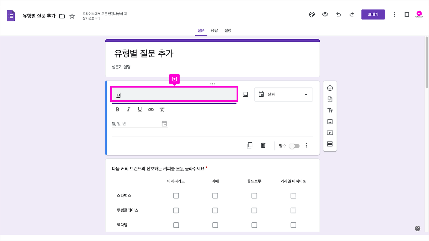Add a new question with the plus icon

click(330, 88)
